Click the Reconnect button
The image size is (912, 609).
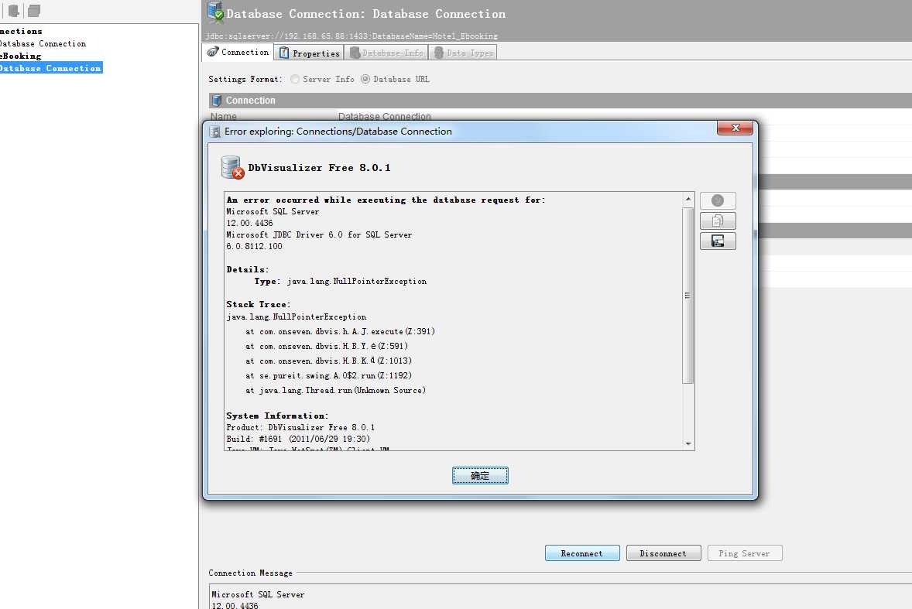click(582, 553)
